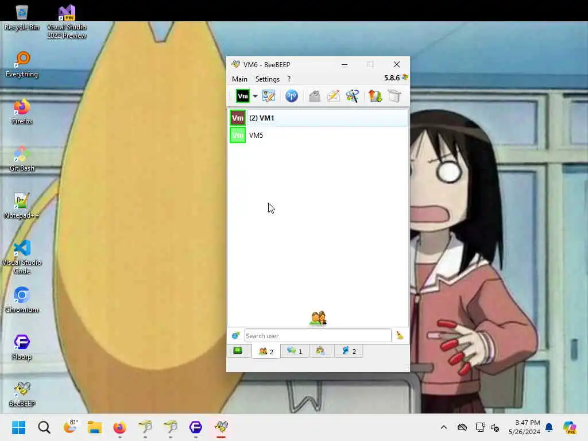Click VM1's dark red Vm avatar
The width and height of the screenshot is (588, 441).
coord(237,118)
